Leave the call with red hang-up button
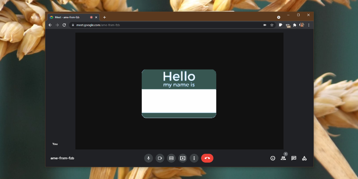 coord(207,158)
